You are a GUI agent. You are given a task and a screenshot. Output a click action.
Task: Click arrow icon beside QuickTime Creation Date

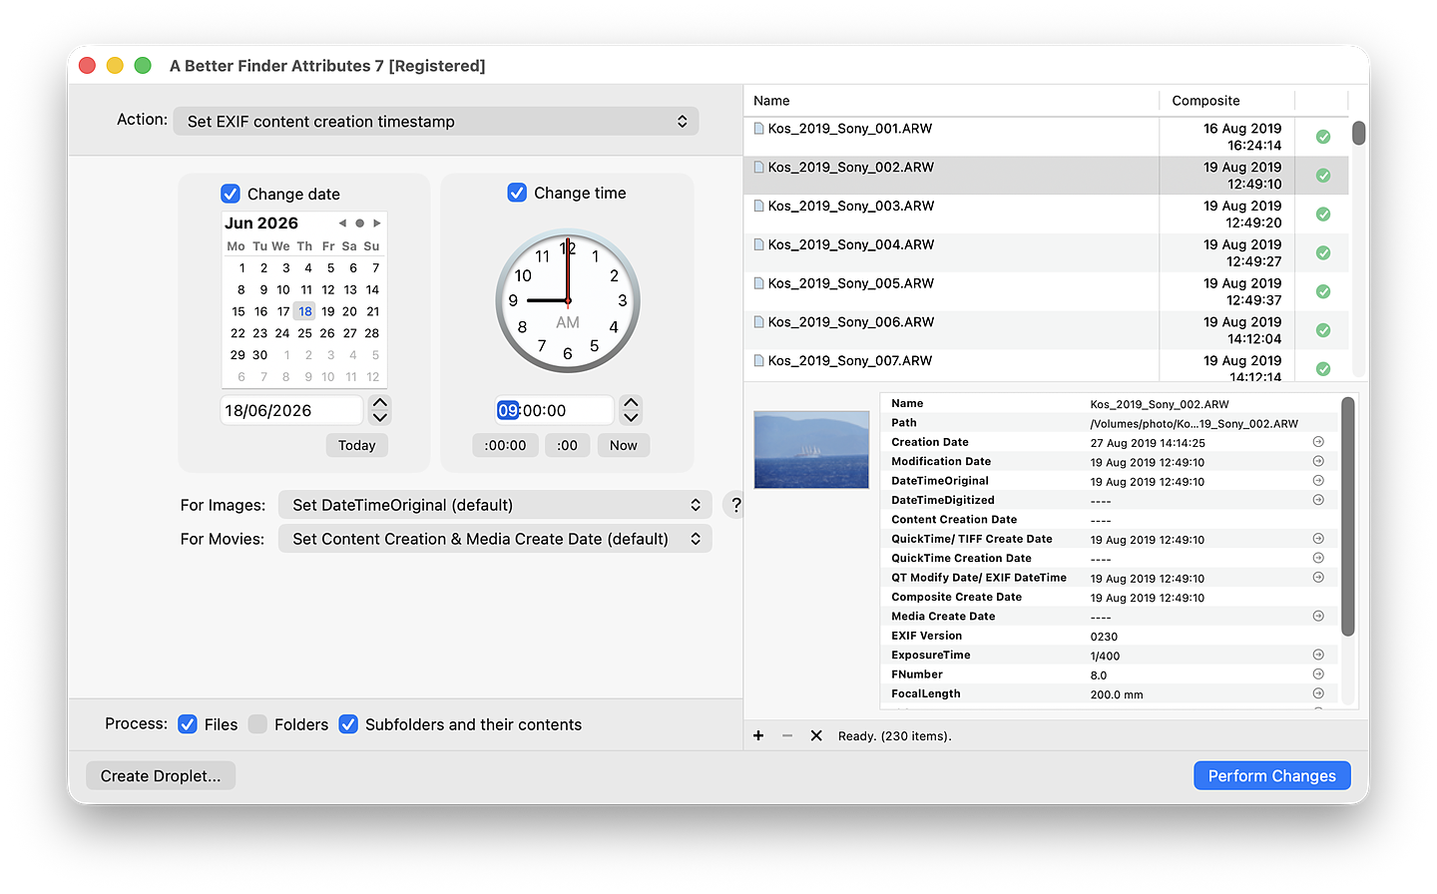pos(1318,558)
